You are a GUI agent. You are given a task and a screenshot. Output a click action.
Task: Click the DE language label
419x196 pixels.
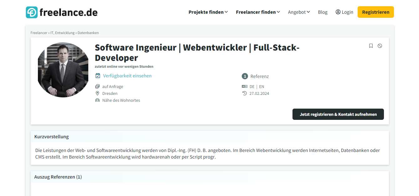pos(252,87)
